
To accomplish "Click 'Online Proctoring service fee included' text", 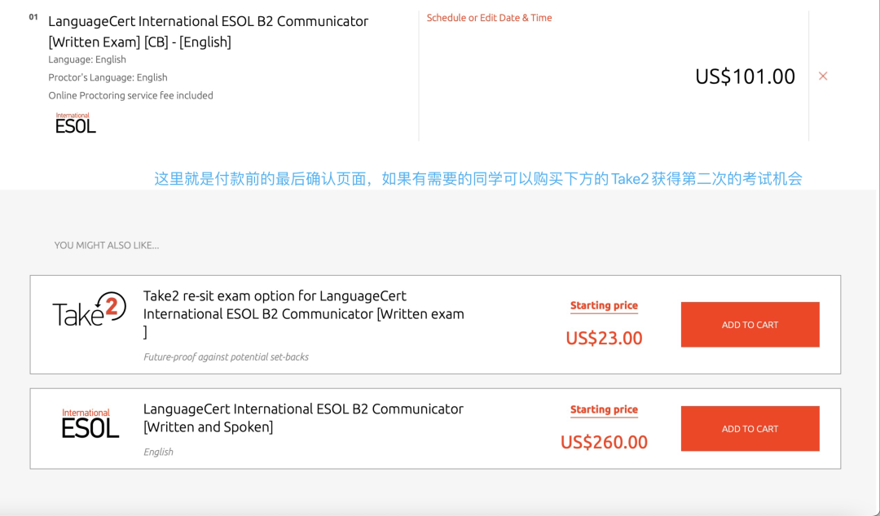I will [130, 95].
